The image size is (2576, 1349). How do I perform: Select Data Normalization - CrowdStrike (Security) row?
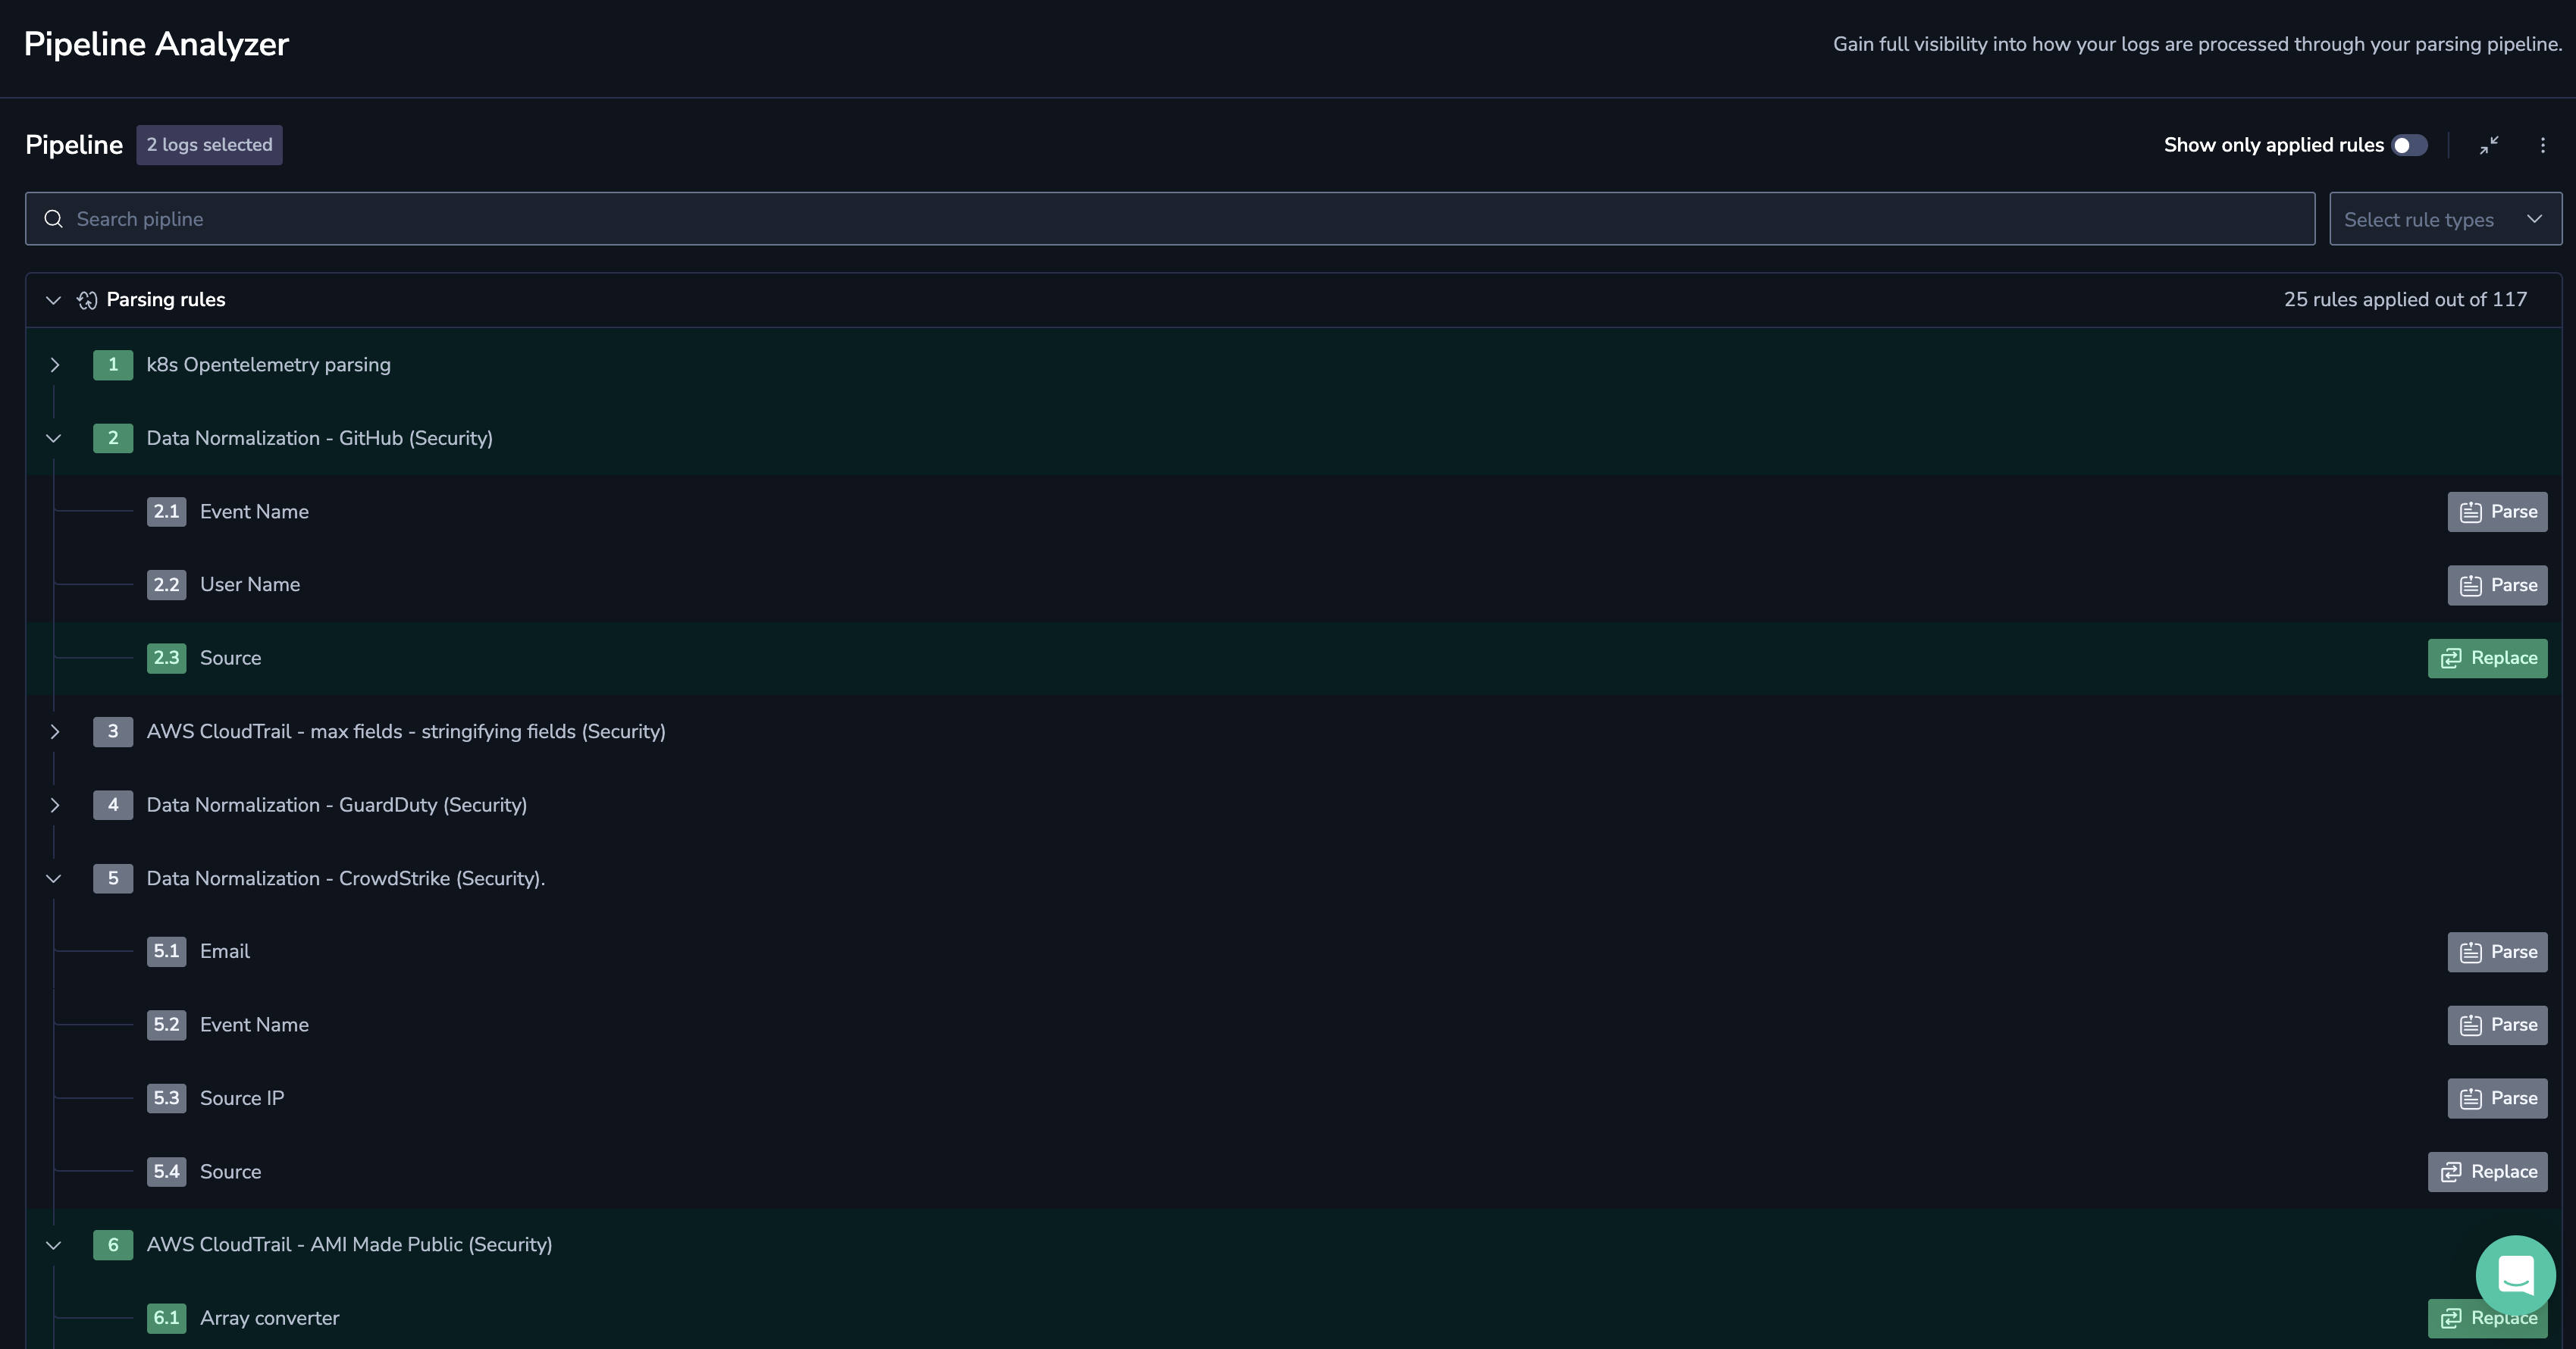[1293, 879]
